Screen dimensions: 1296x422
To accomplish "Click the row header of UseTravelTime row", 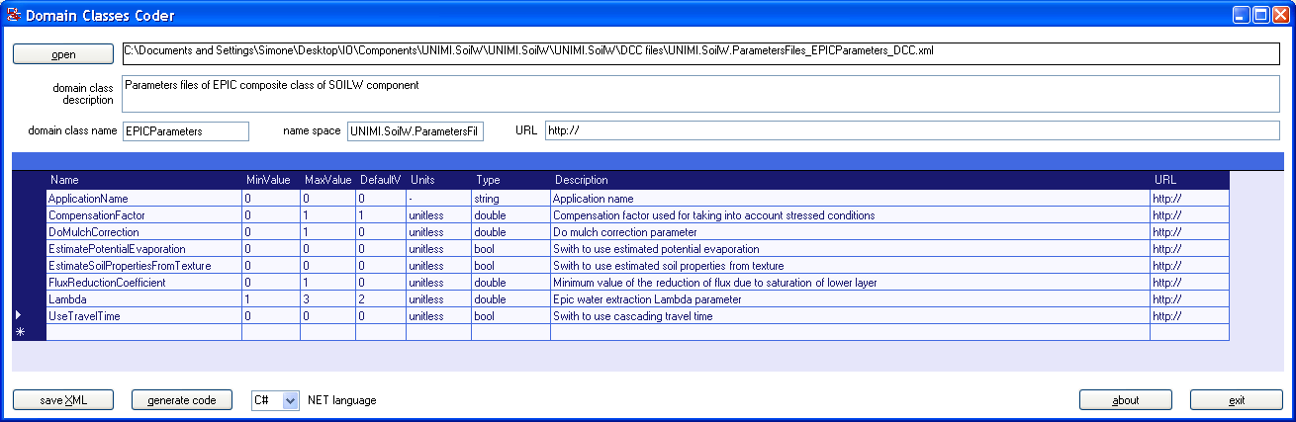I will 29,316.
